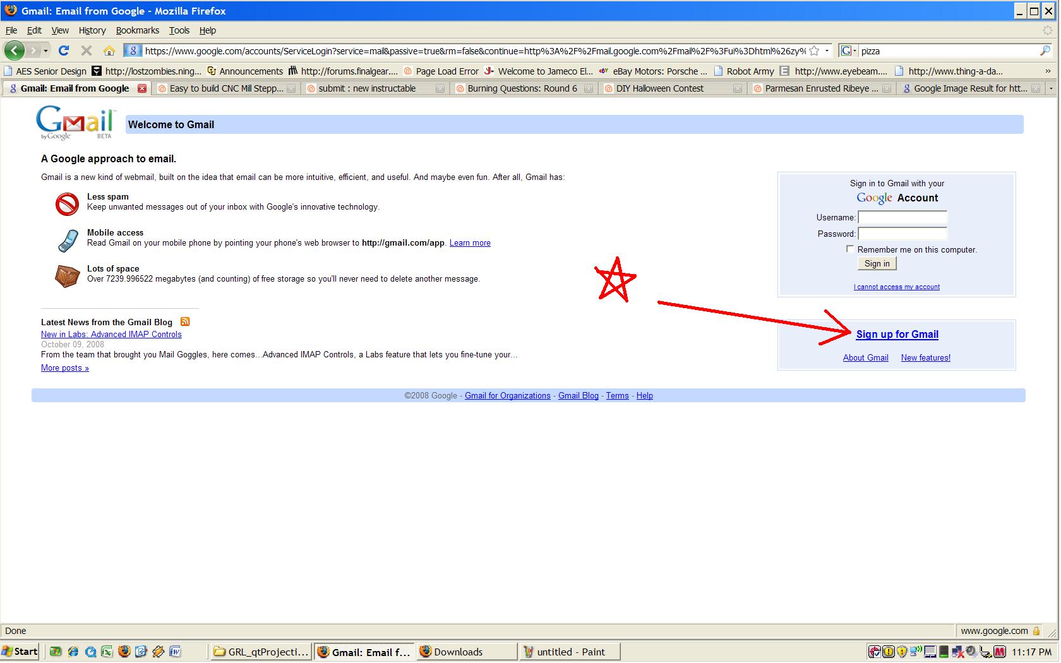Open the address bar URL history dropdown
1061x663 pixels.
pos(827,51)
